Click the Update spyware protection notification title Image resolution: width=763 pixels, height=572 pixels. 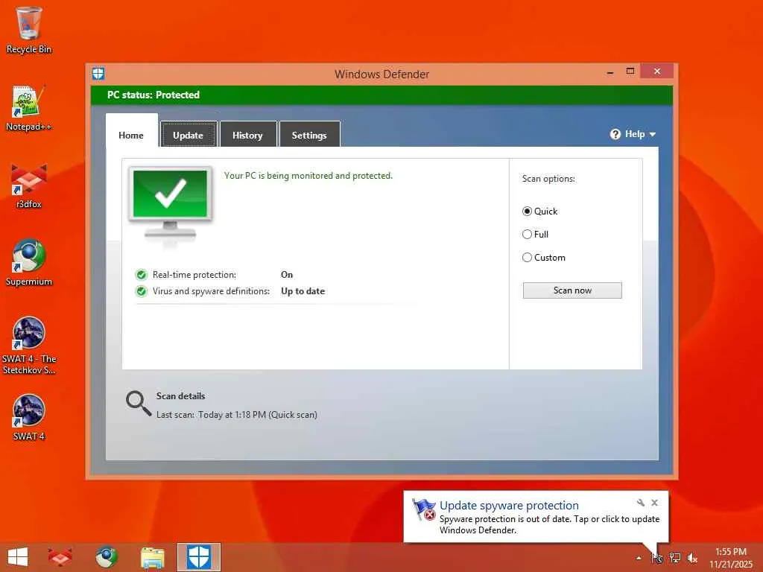click(x=510, y=506)
